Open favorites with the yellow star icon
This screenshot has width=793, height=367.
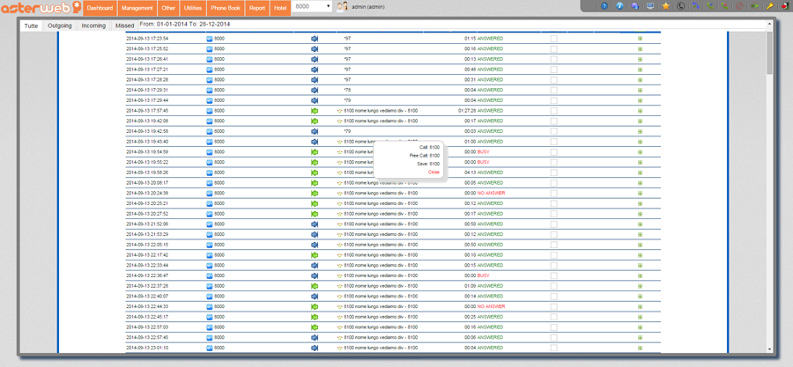(x=665, y=6)
